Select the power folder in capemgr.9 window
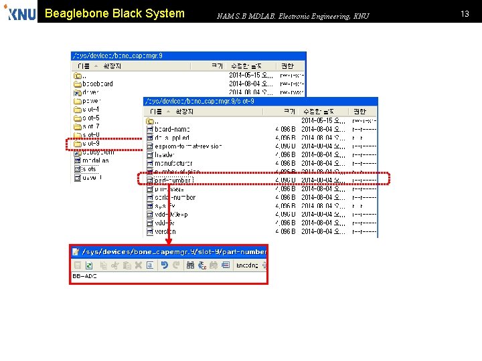Screen dimensions: 482x361 coord(87,101)
